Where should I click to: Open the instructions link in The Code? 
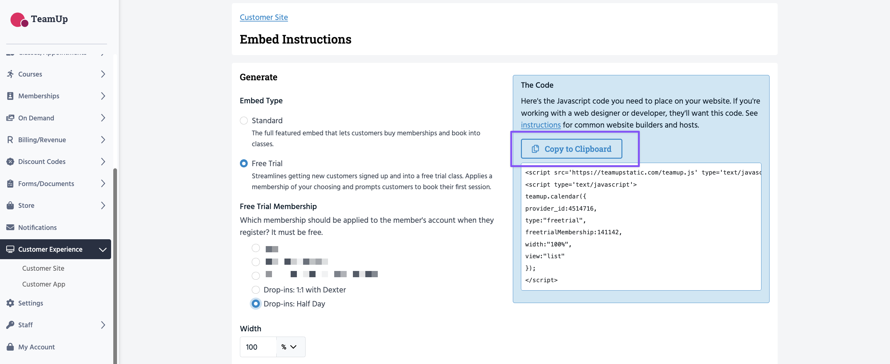(x=540, y=125)
